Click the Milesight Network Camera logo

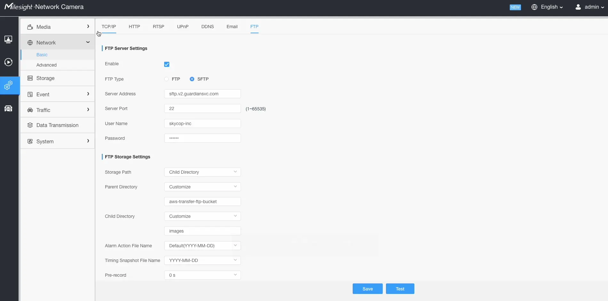[44, 6]
